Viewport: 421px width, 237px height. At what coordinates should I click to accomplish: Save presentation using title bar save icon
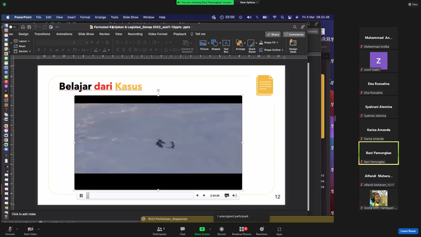click(x=29, y=27)
